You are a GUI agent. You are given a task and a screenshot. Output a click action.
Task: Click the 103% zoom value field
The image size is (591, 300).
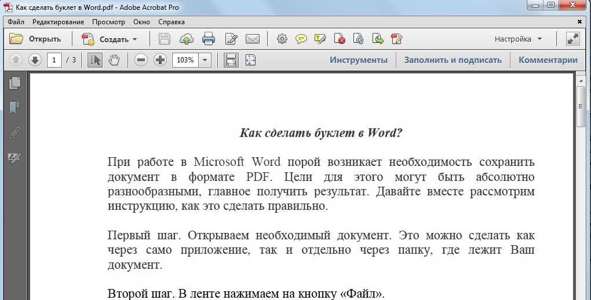[185, 60]
